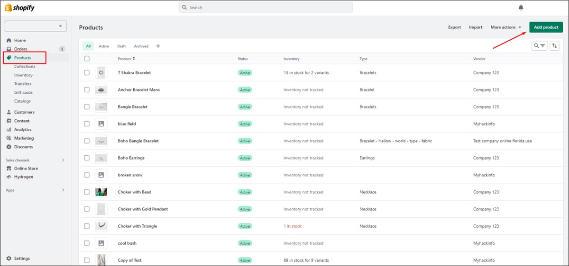This screenshot has width=569, height=266.
Task: Open the Choker with Gold Pendant link
Action: point(143,209)
